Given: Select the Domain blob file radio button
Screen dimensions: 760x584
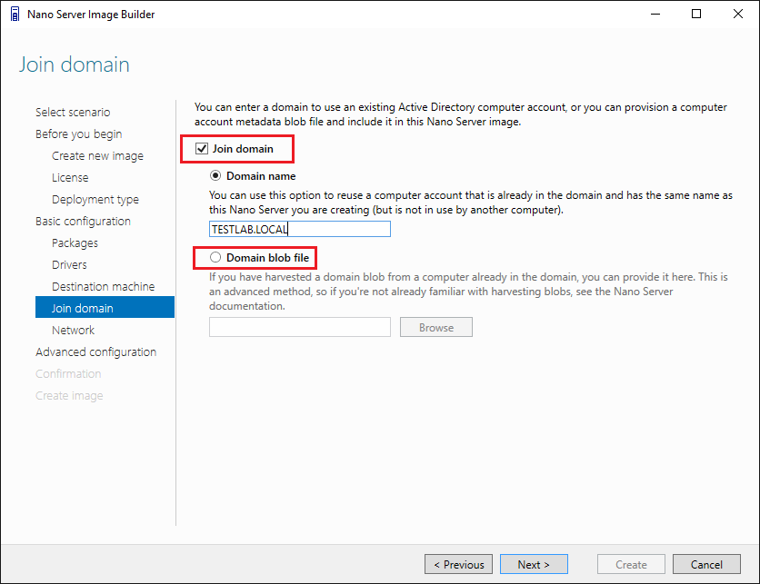Looking at the screenshot, I should [x=215, y=257].
